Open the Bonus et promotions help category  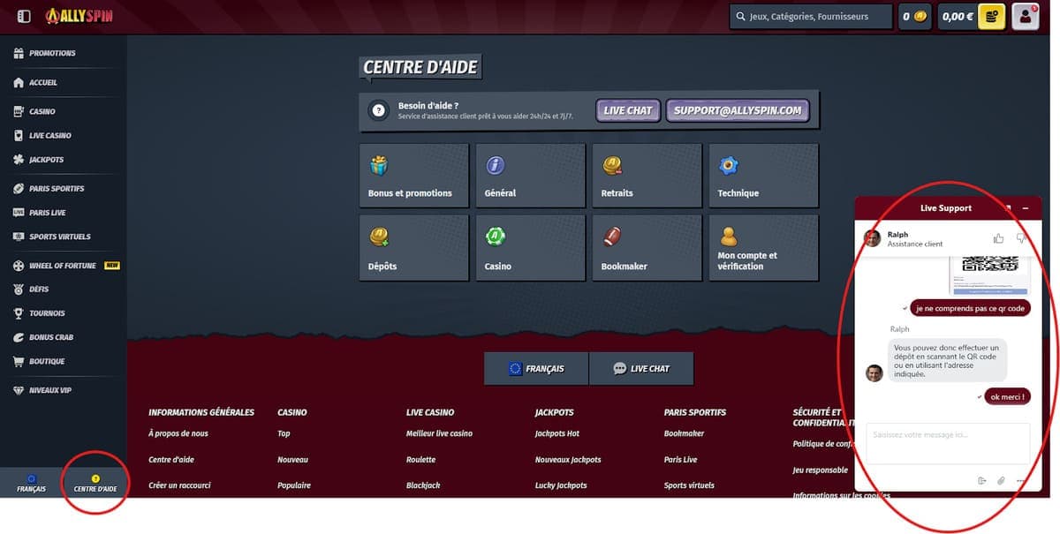[413, 176]
